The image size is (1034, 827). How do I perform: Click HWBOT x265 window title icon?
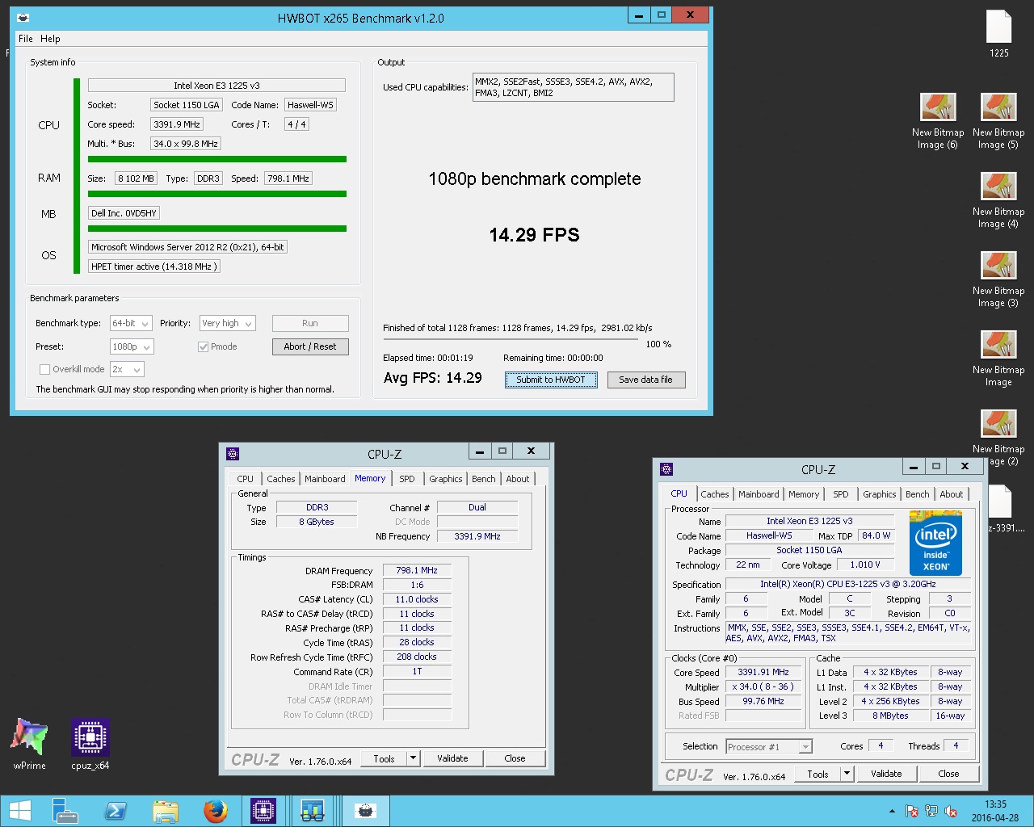23,18
